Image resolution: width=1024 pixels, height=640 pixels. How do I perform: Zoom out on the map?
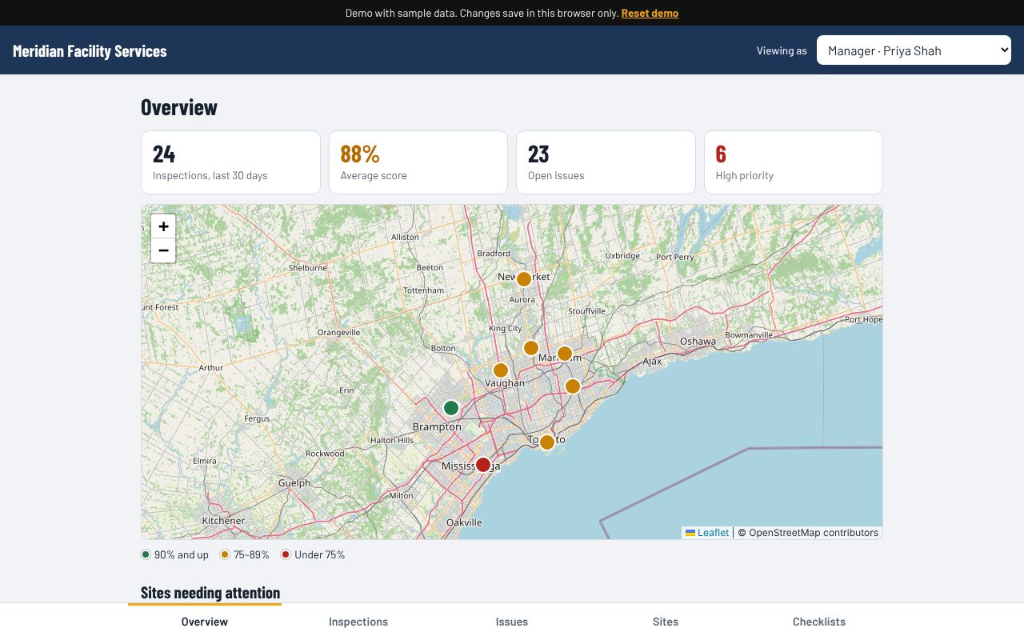point(163,250)
